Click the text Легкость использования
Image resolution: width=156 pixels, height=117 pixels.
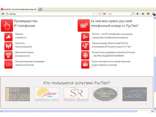23,45
